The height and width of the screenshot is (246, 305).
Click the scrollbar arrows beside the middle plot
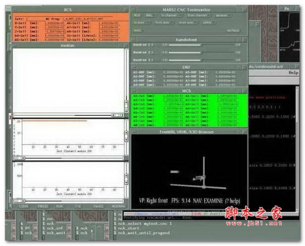(x=126, y=136)
